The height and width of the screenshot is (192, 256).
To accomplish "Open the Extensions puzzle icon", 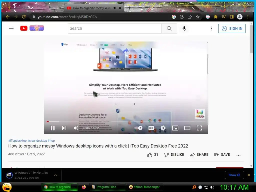I will [216, 17].
